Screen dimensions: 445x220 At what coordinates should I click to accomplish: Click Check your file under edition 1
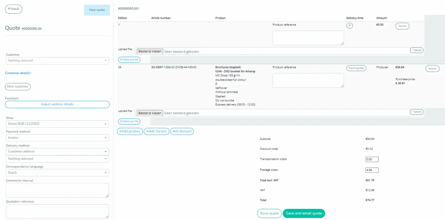(x=129, y=60)
